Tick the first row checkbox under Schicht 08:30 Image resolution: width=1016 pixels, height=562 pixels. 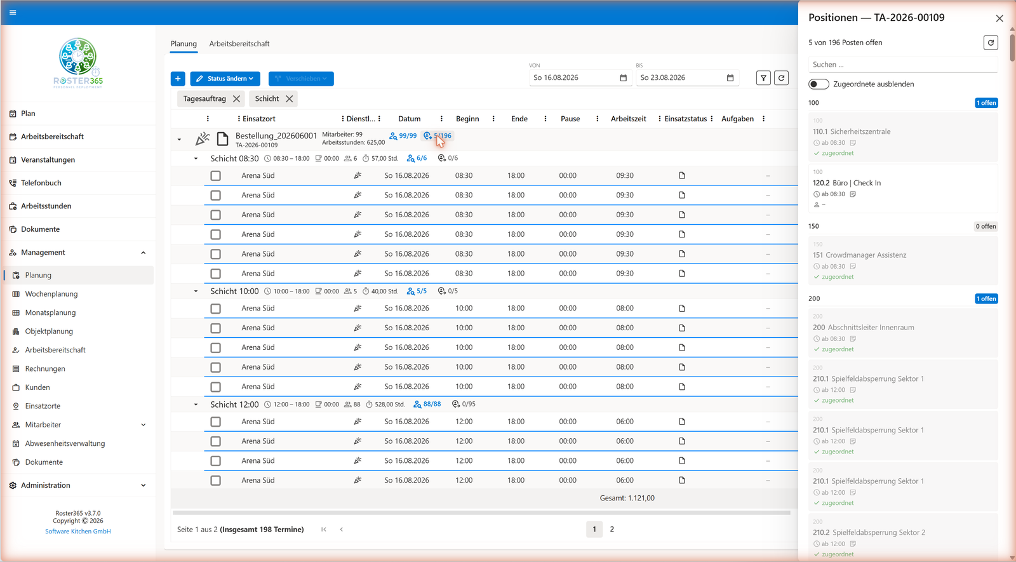[x=216, y=176]
